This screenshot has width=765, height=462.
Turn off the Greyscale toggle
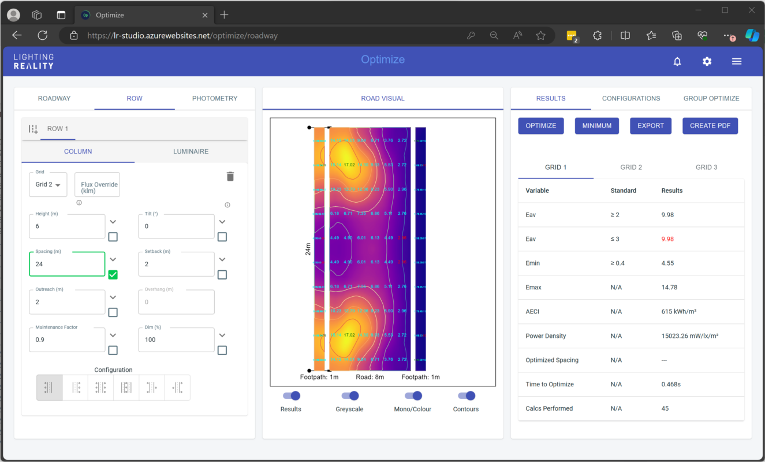(350, 396)
